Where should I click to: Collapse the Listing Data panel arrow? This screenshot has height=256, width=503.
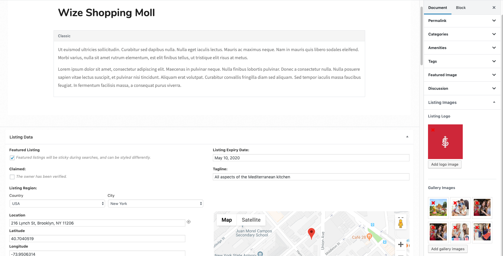407,137
